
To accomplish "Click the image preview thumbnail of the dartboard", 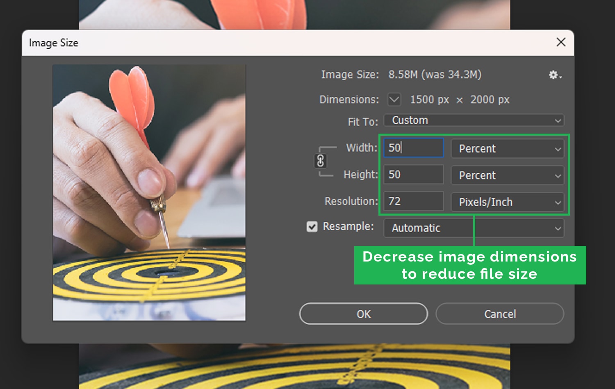I will pyautogui.click(x=149, y=193).
